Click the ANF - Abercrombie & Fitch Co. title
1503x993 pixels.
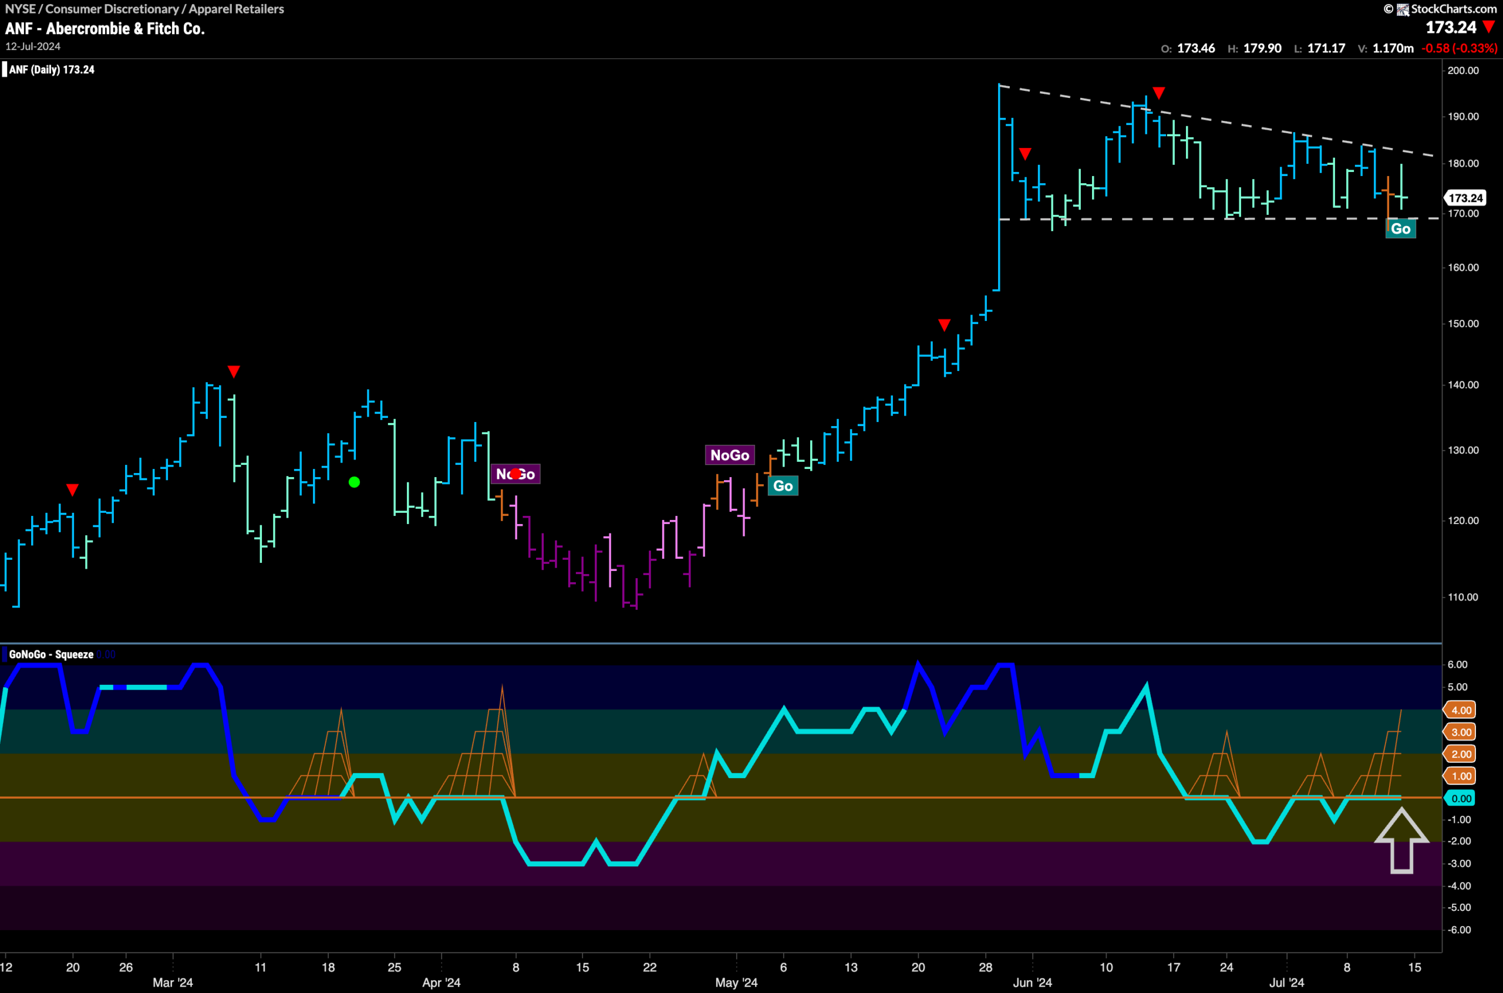click(105, 29)
